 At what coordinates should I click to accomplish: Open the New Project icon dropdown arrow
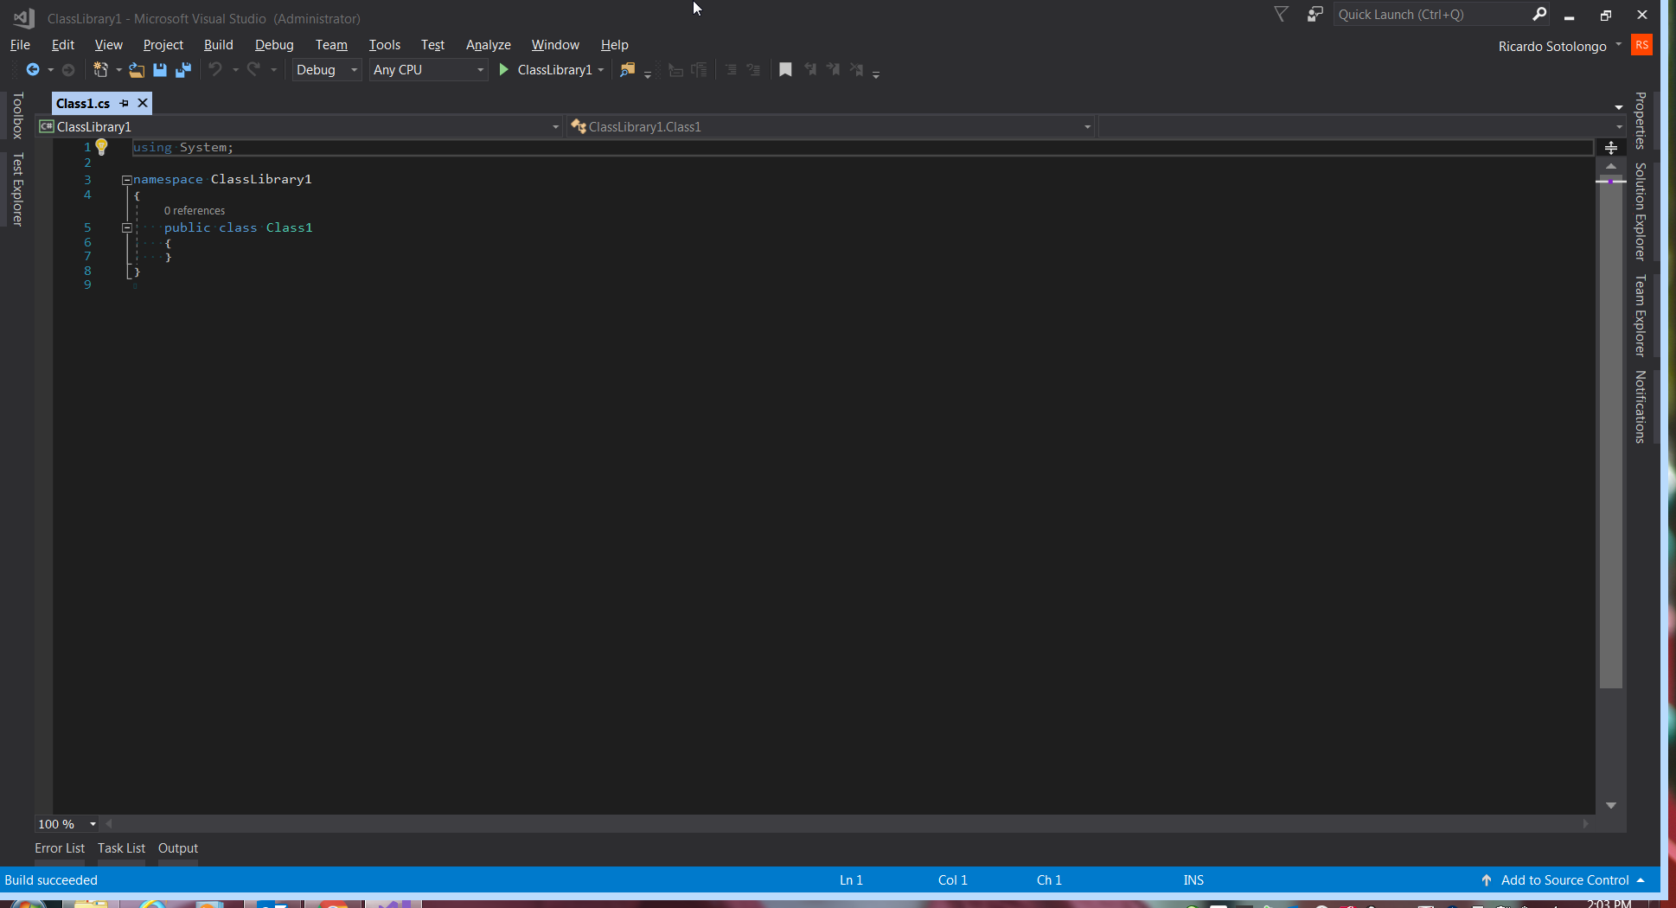[118, 70]
